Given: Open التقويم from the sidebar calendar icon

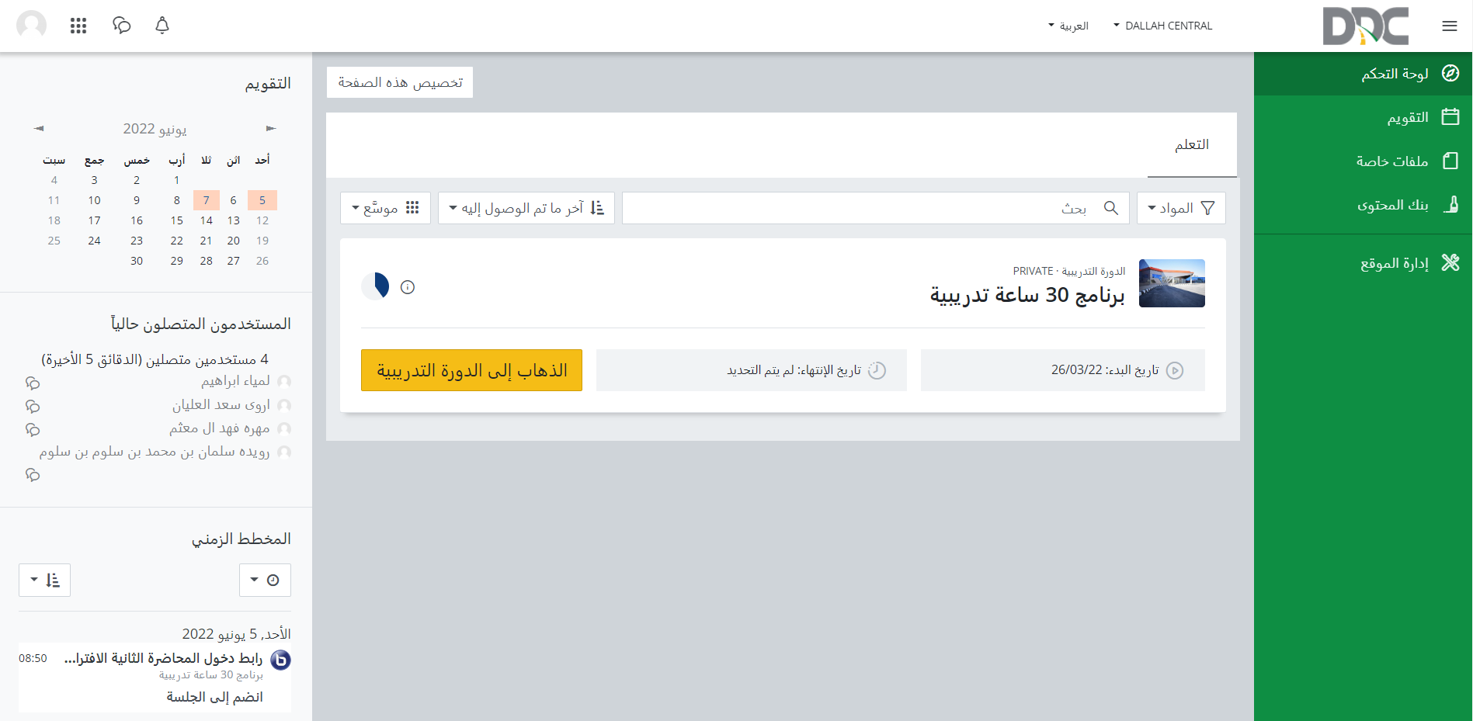Looking at the screenshot, I should pyautogui.click(x=1450, y=117).
